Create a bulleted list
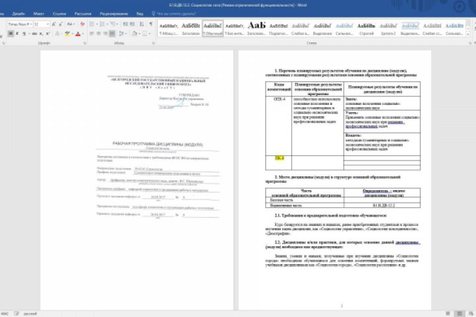476x317 pixels. click(92, 24)
